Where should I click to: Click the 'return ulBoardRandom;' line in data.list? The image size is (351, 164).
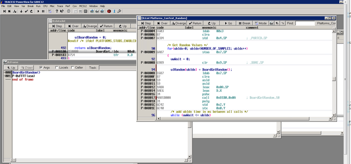pyautogui.click(x=93, y=48)
